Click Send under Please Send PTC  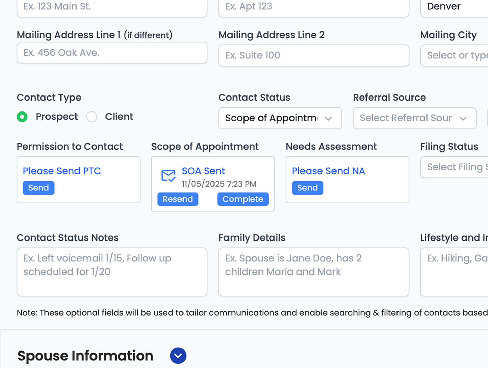click(x=38, y=188)
